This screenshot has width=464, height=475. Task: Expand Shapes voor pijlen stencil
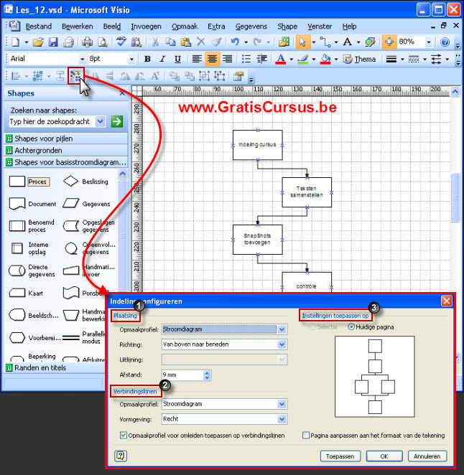[x=66, y=138]
